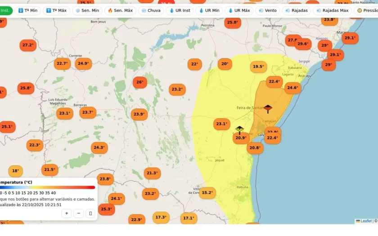378x236 pixels.
Task: Open the UR Inst humidity layer
Action: (x=180, y=11)
